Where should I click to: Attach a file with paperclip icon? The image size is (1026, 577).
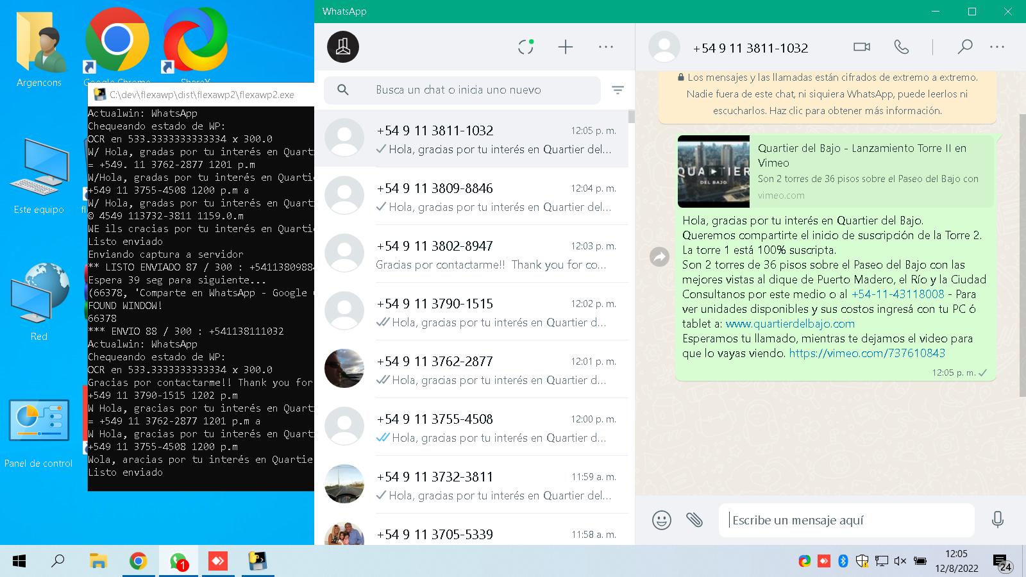(694, 519)
